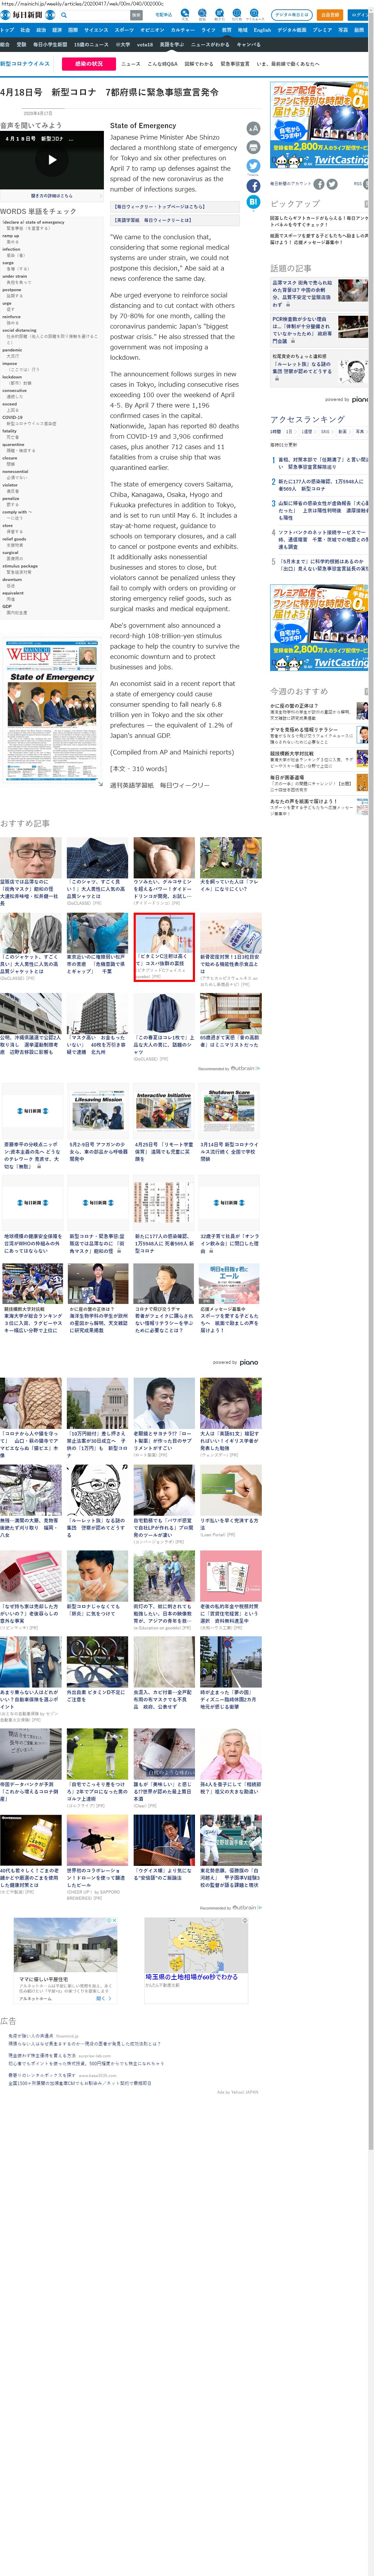Open Mainichi's Twitter account icon in sidebar
The height and width of the screenshot is (2576, 374).
click(332, 184)
